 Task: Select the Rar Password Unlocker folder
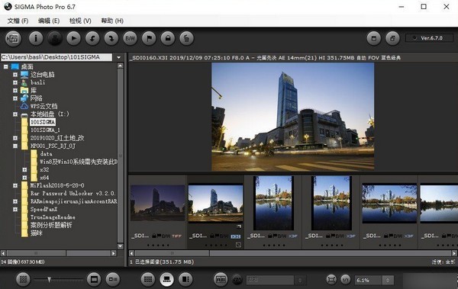point(73,193)
